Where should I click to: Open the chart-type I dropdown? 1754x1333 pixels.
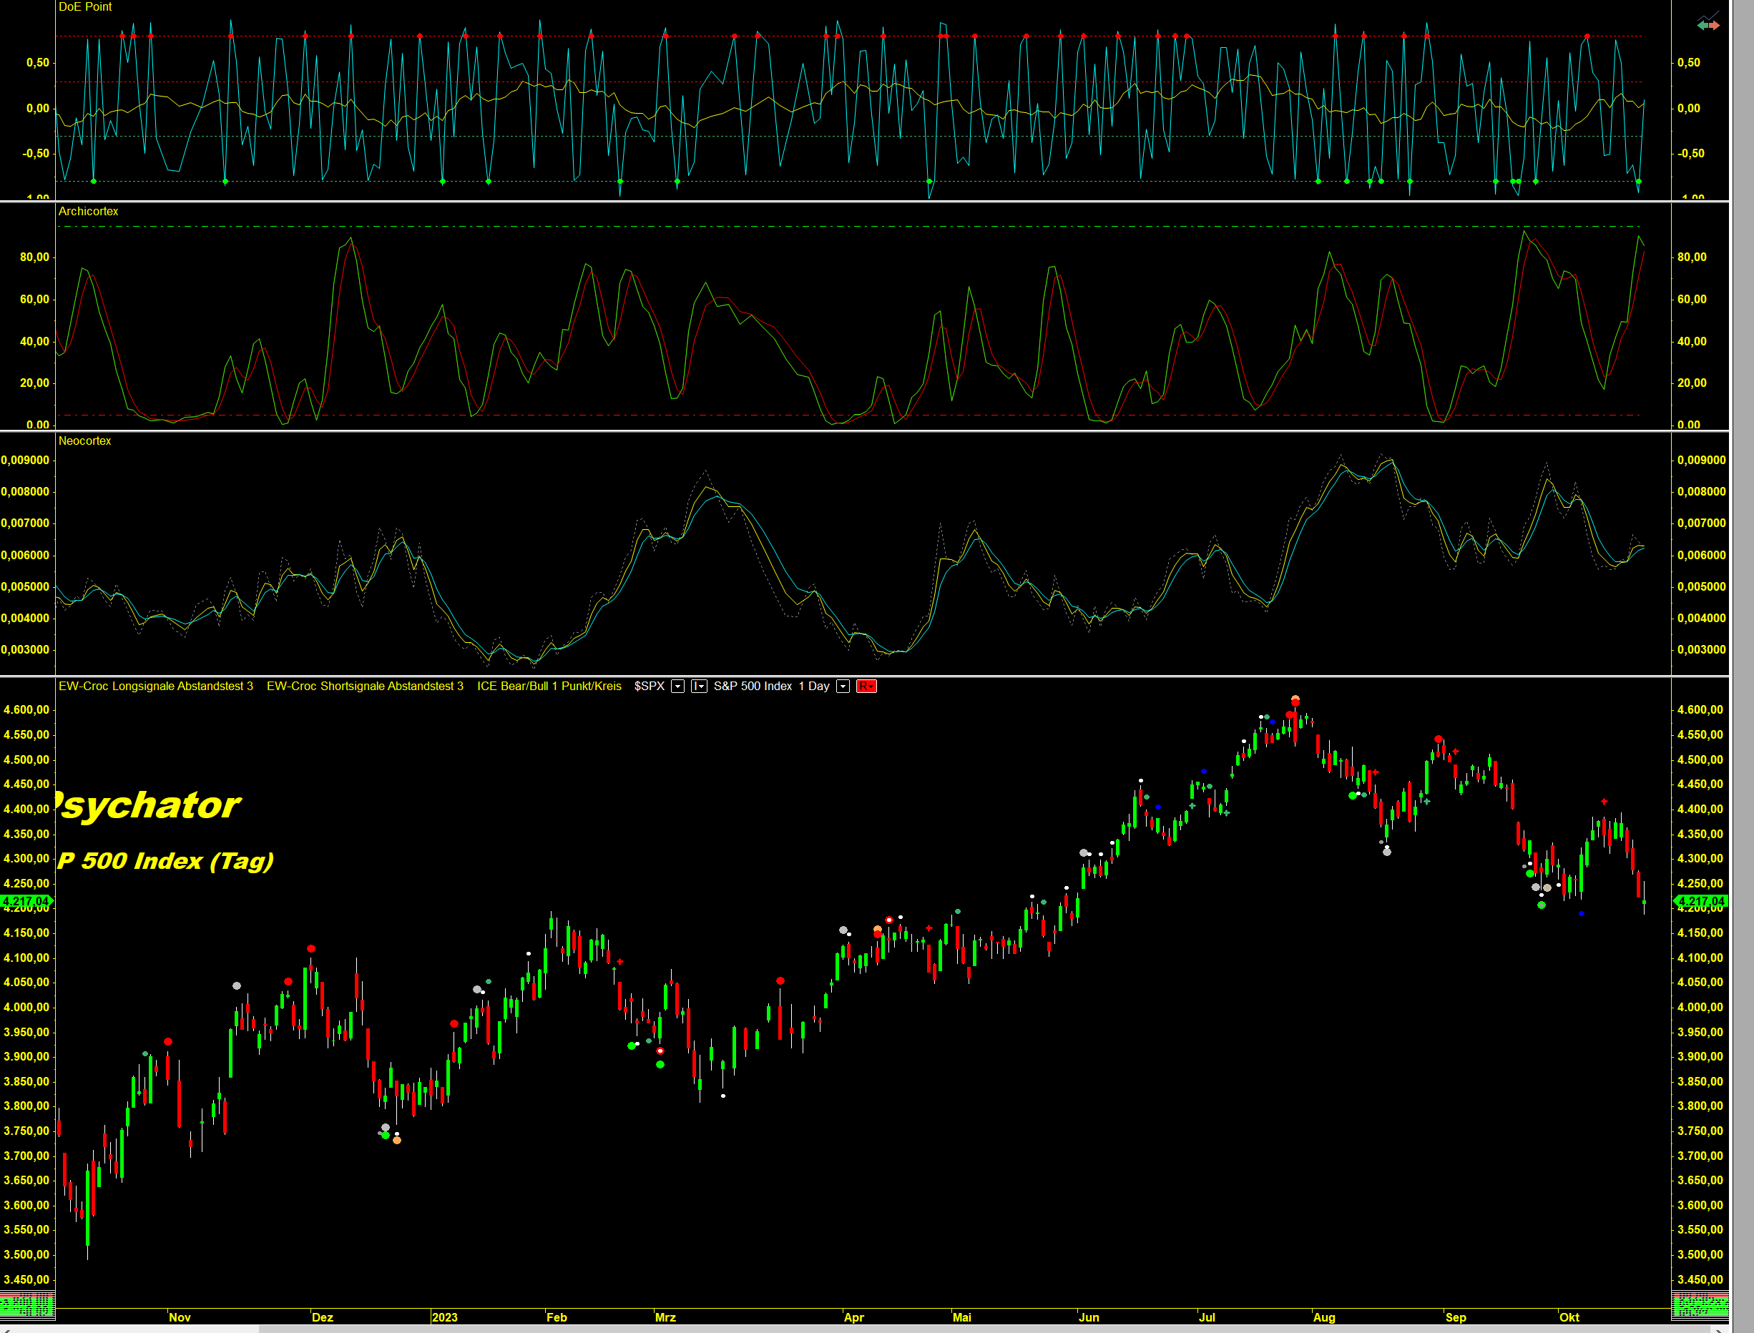698,687
